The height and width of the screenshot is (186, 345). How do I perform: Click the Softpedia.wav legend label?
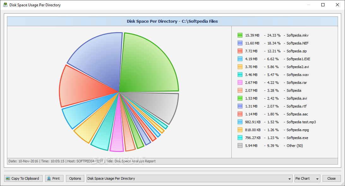click(298, 75)
